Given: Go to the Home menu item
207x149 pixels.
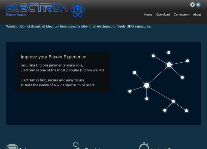Looking at the screenshot, I should pyautogui.click(x=148, y=14).
